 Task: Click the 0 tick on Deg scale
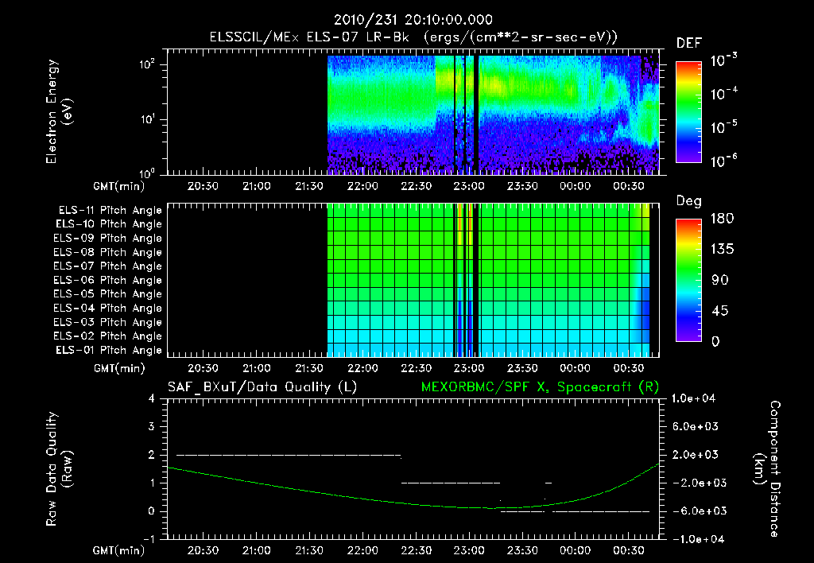point(715,342)
